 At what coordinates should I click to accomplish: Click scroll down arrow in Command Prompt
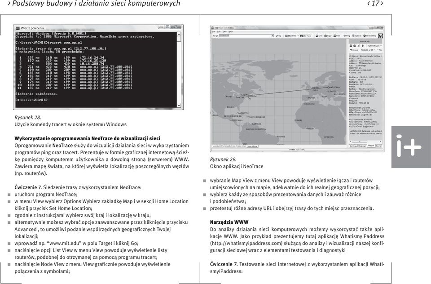click(179, 106)
